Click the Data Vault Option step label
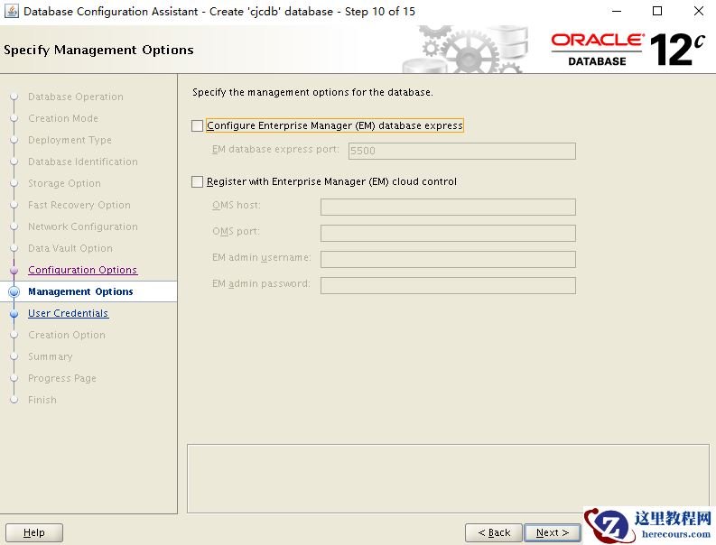The image size is (716, 545). coord(70,248)
